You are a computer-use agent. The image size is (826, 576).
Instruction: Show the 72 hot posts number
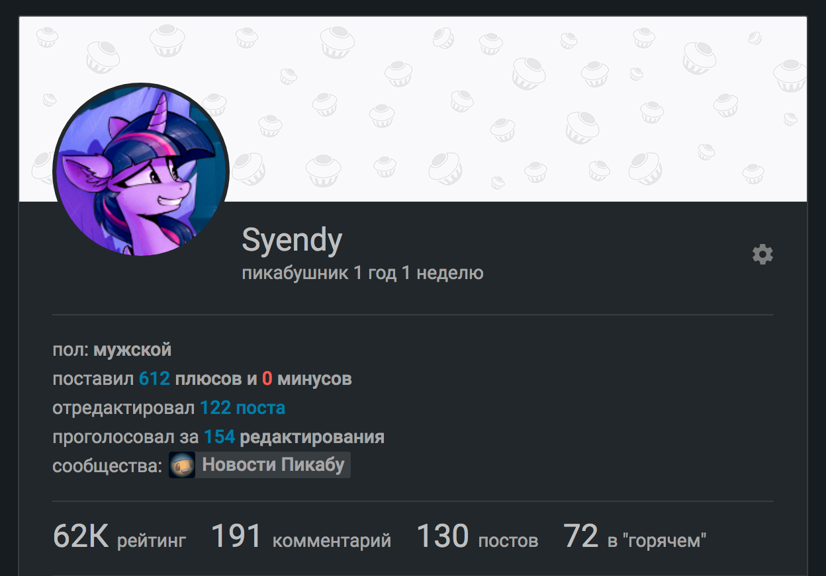point(581,536)
